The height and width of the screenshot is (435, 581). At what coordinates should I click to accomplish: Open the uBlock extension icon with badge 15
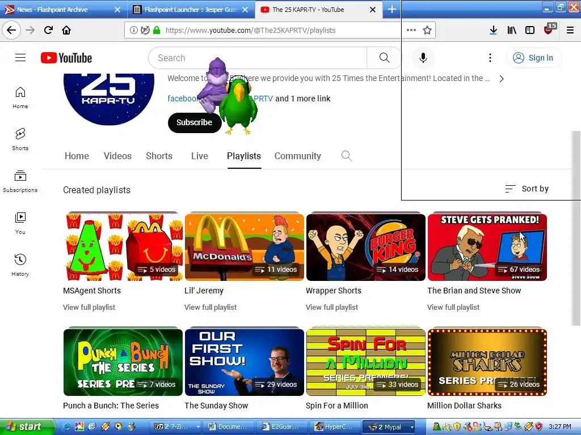(549, 29)
